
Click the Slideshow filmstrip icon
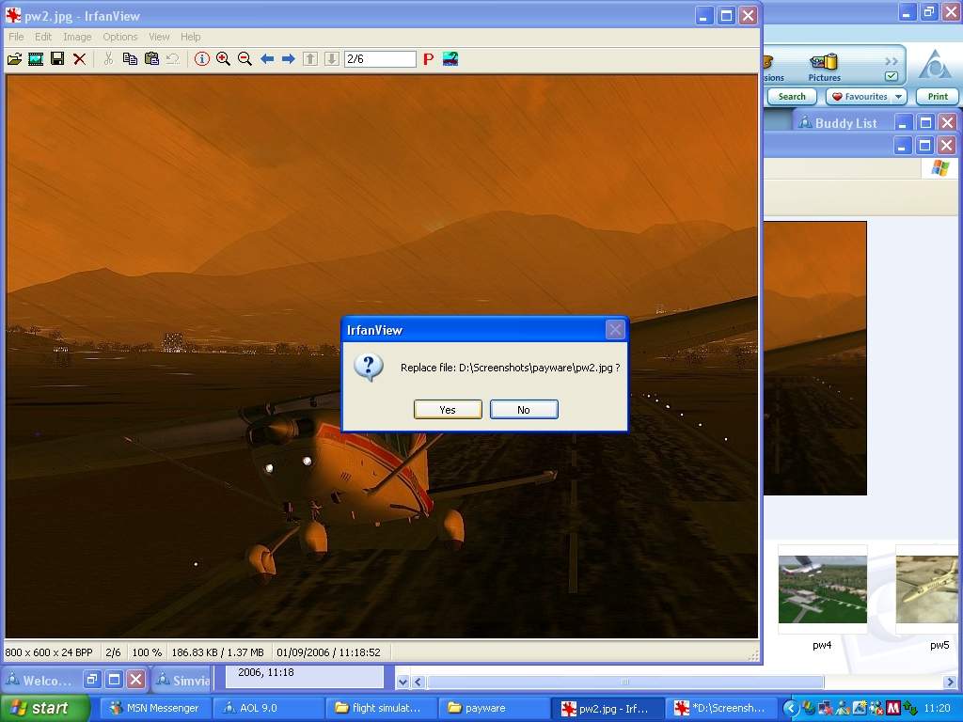coord(36,59)
